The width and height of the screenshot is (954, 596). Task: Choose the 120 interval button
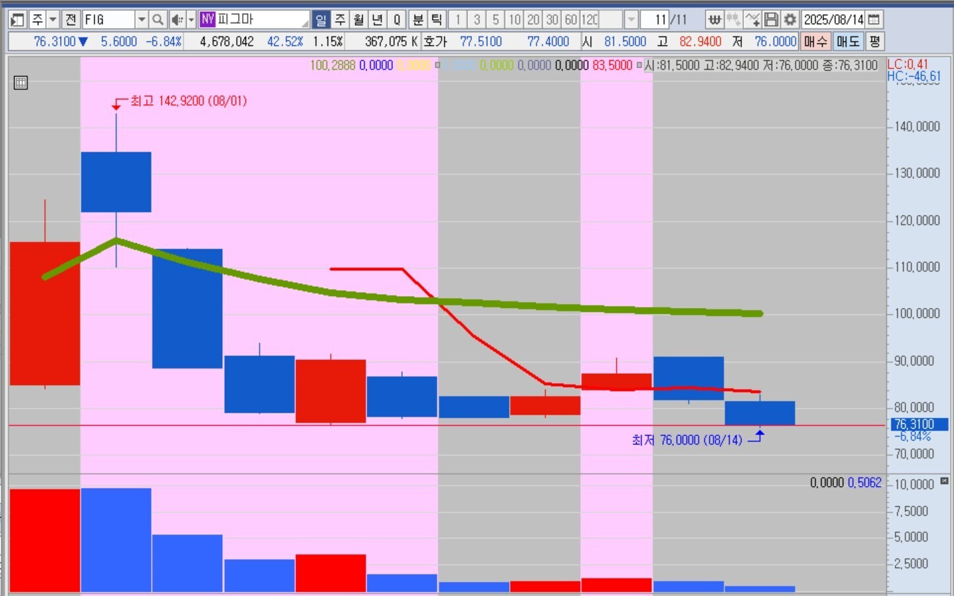pyautogui.click(x=590, y=20)
